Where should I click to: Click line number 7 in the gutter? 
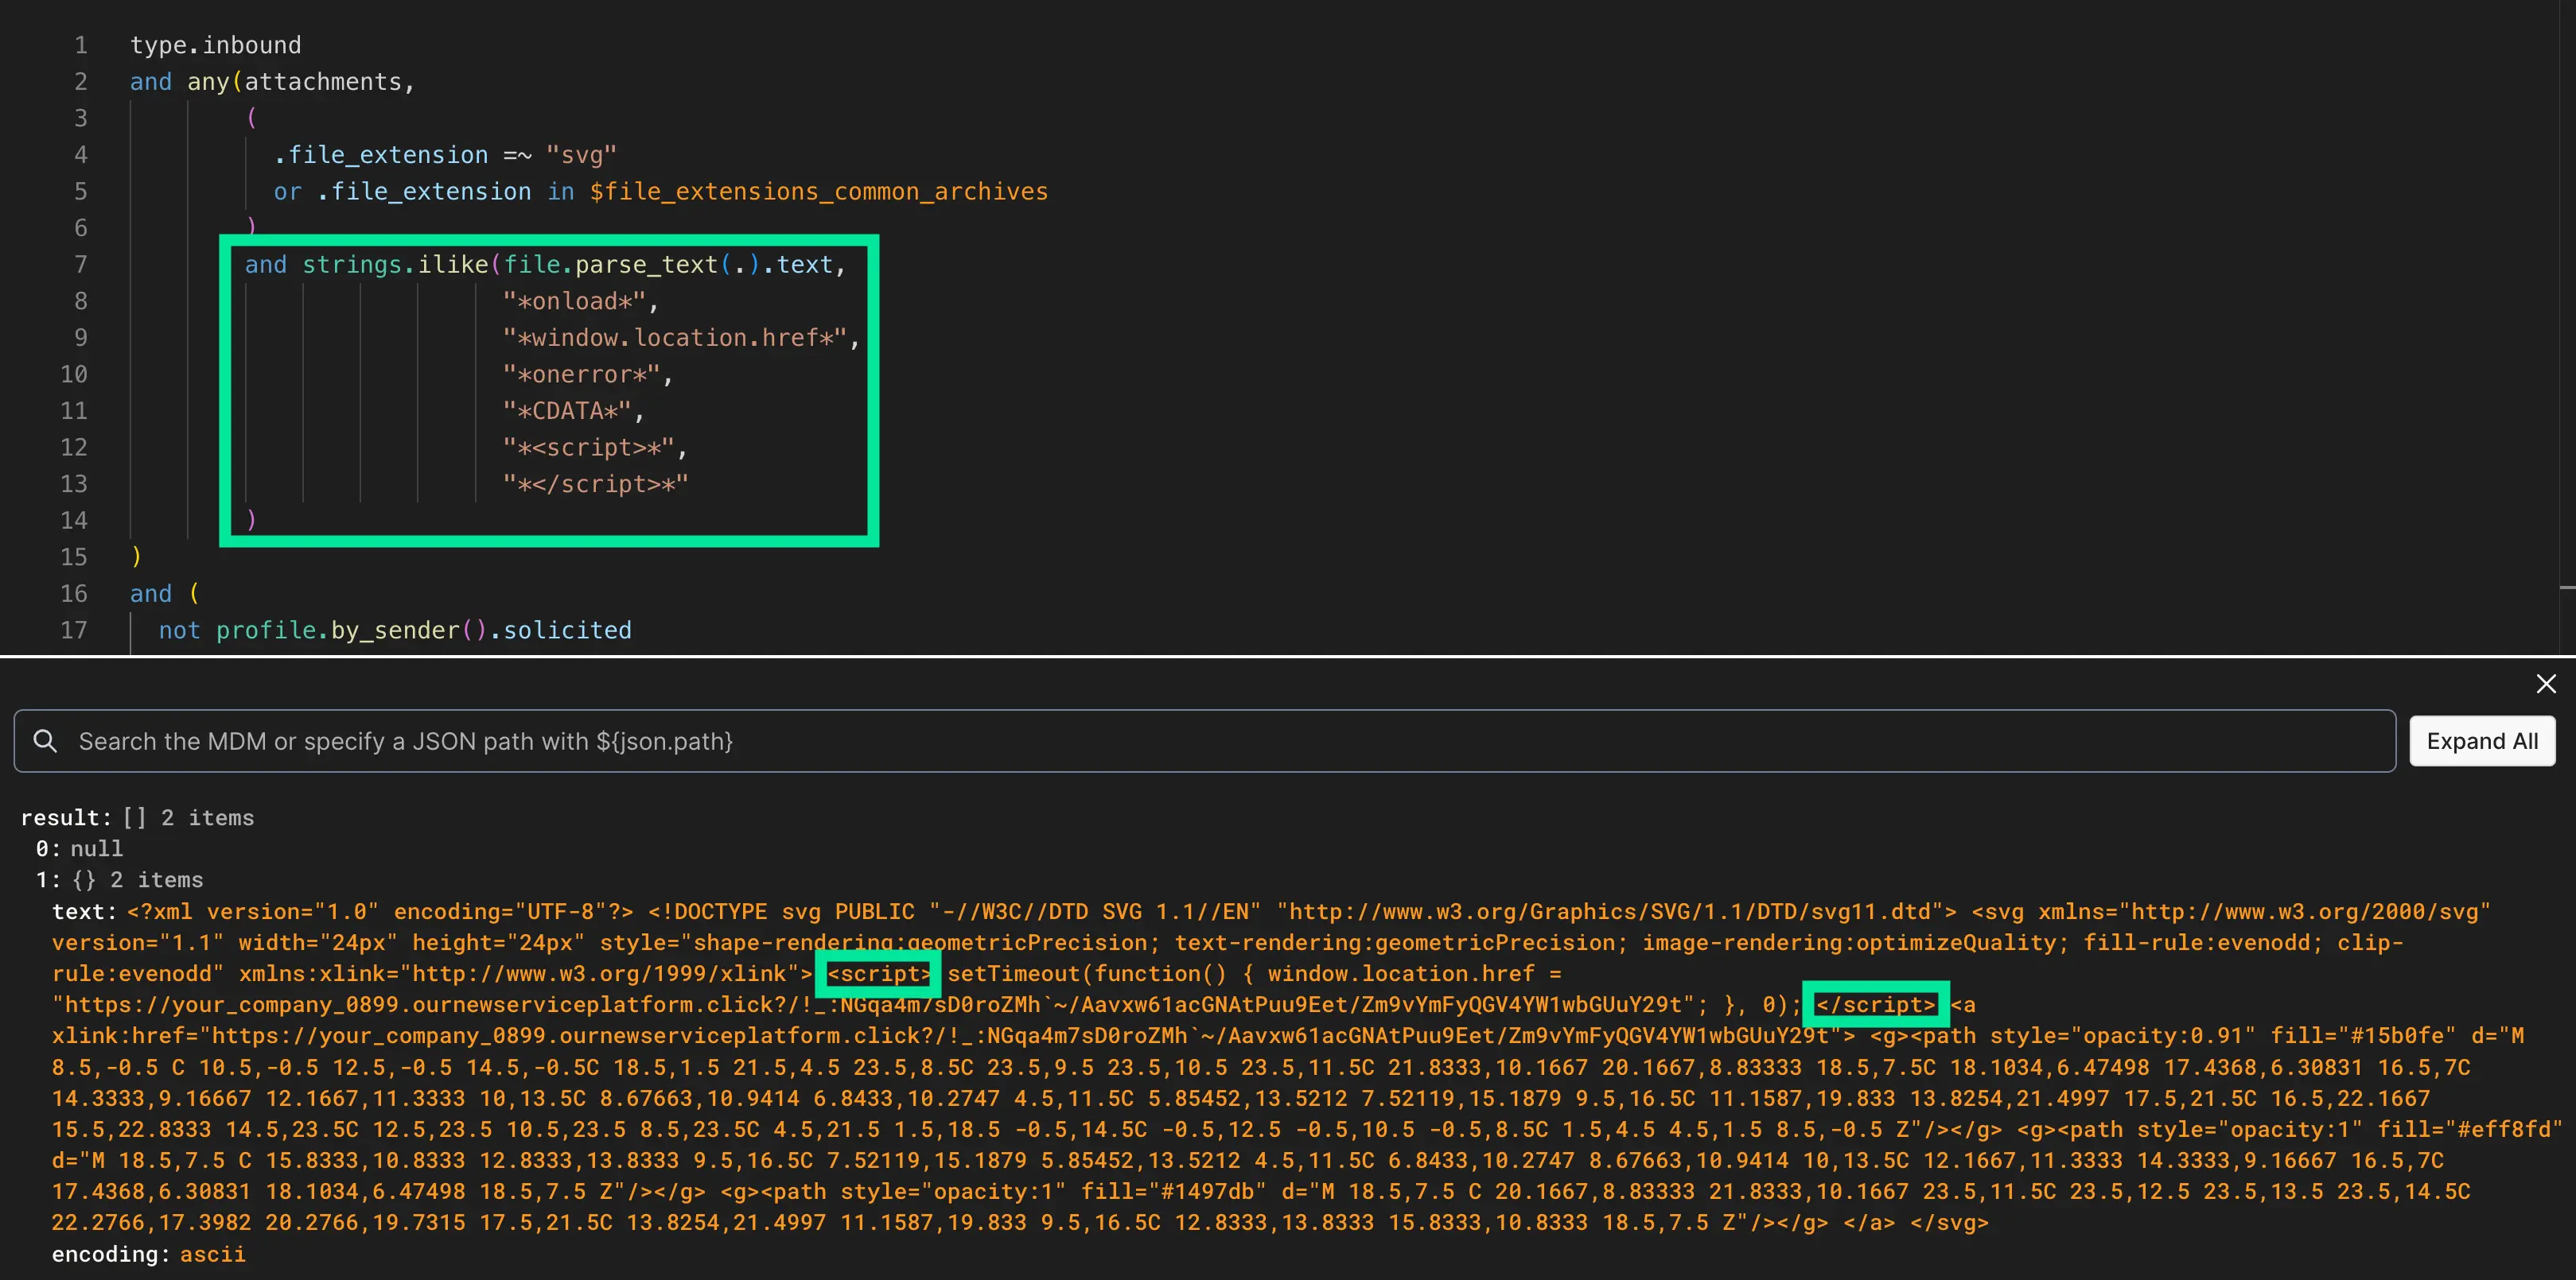80,265
